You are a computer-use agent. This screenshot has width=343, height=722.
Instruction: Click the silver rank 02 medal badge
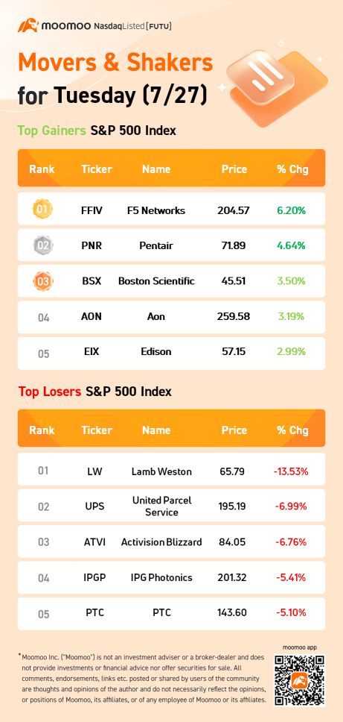[x=42, y=245]
